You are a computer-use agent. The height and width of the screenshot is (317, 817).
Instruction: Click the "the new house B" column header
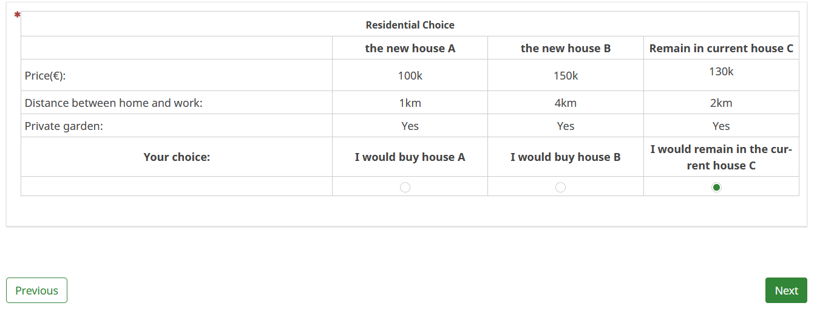pyautogui.click(x=565, y=49)
